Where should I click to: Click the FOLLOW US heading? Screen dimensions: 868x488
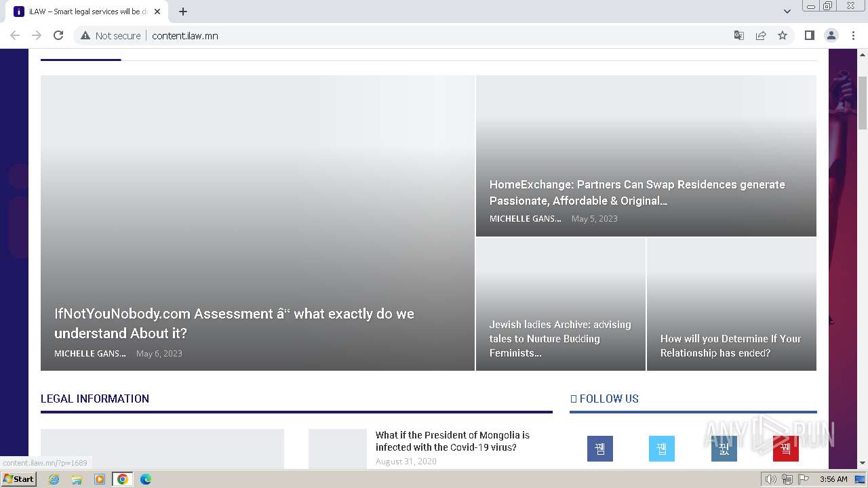[604, 399]
